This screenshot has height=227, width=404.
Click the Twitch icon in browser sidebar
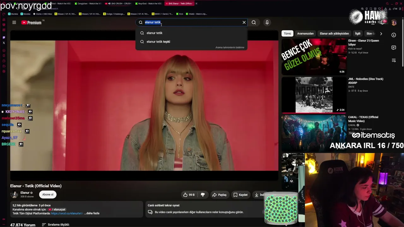4,38
